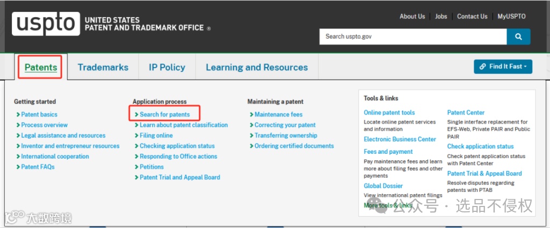Click the Tools & links heading
This screenshot has width=550, height=228.
pyautogui.click(x=381, y=98)
